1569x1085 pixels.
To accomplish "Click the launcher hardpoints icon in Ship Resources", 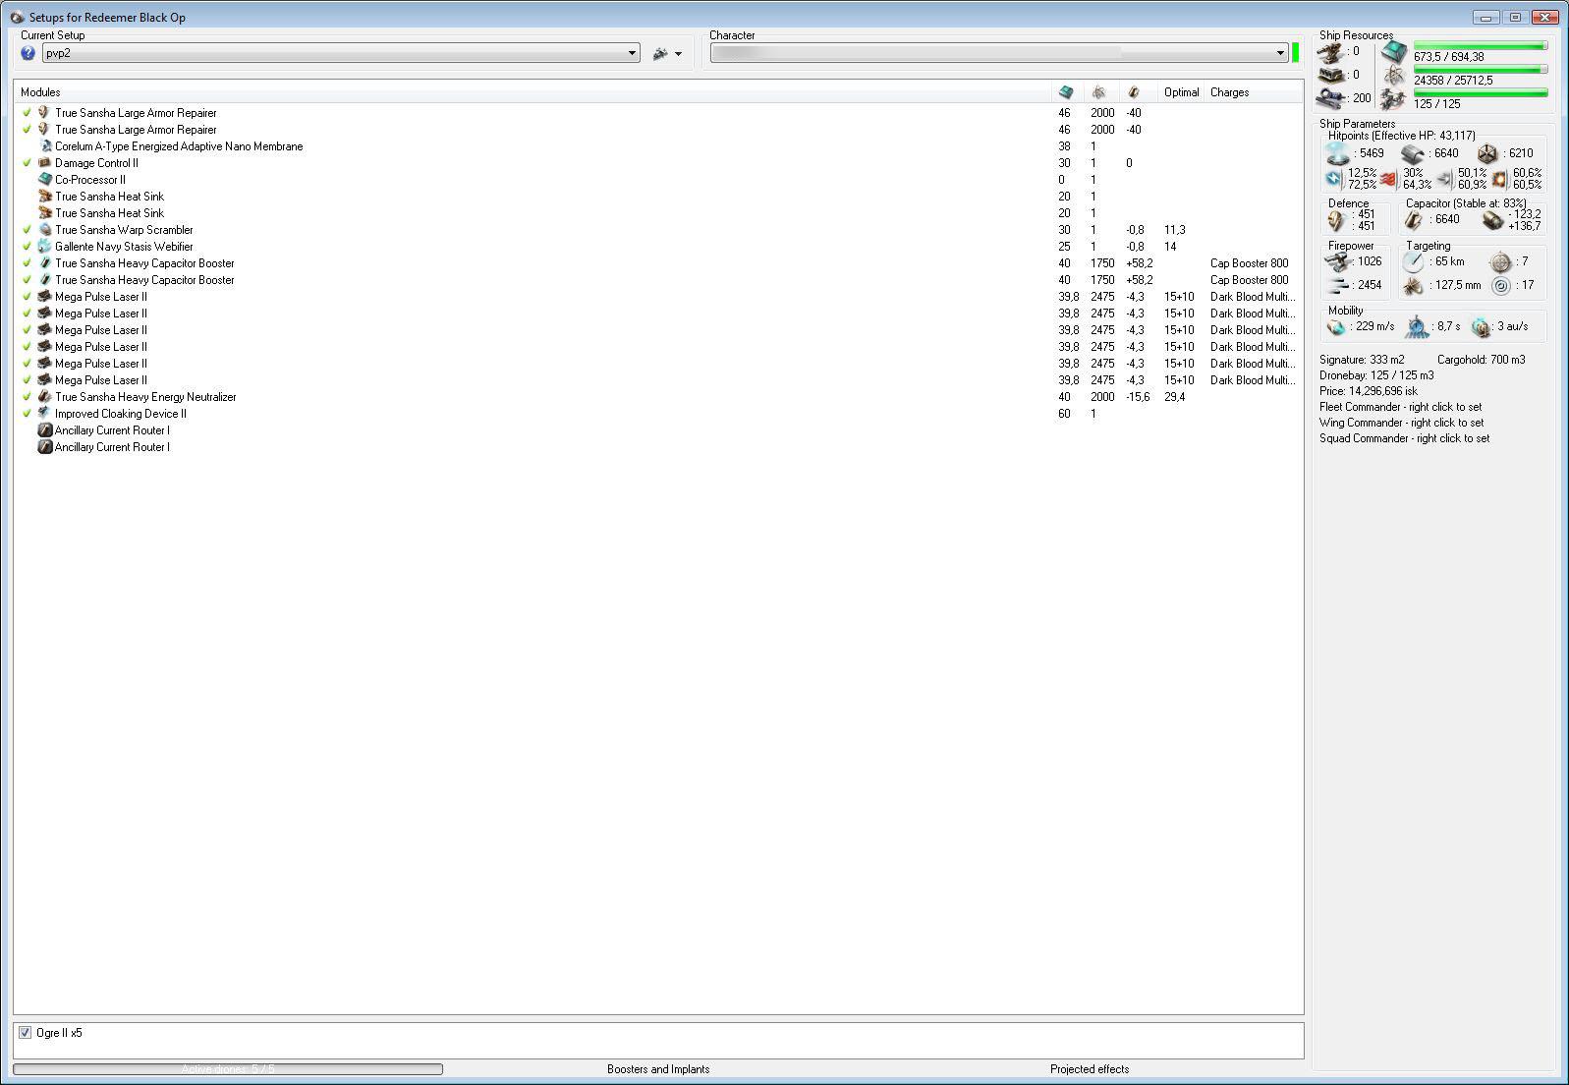I will [x=1331, y=75].
